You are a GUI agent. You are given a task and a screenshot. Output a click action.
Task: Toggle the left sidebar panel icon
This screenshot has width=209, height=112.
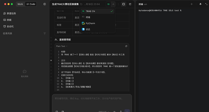click(x=45, y=4)
